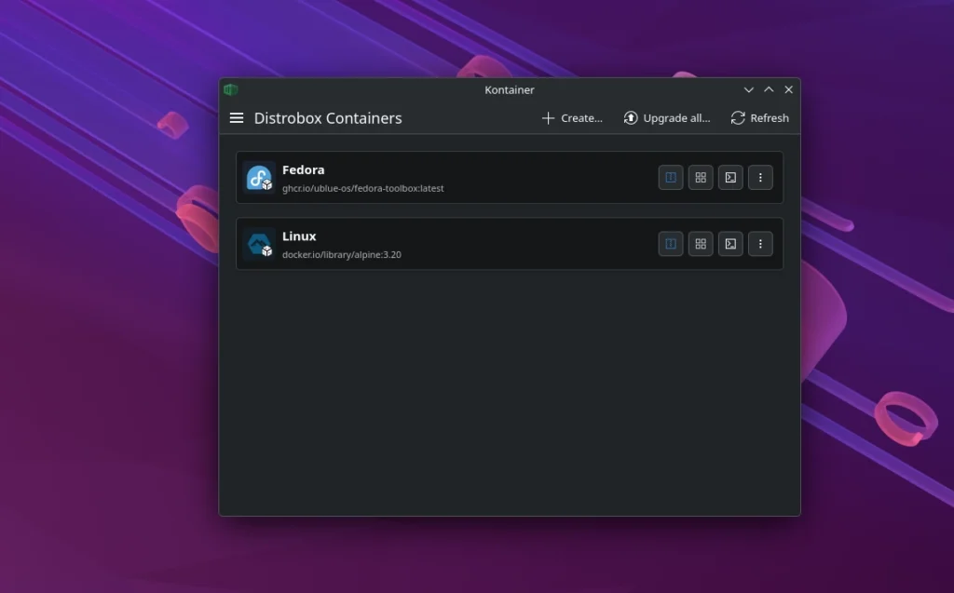
Task: Upgrade all containers at once
Action: click(x=667, y=118)
